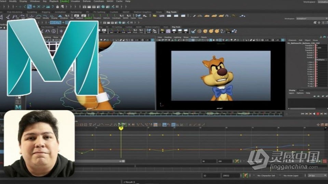Viewport: 328px width, 184px height.
Task: Open the Object menu in Channel Box
Action: [307, 40]
